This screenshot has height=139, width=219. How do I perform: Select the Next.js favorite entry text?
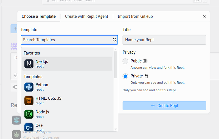pos(42,61)
